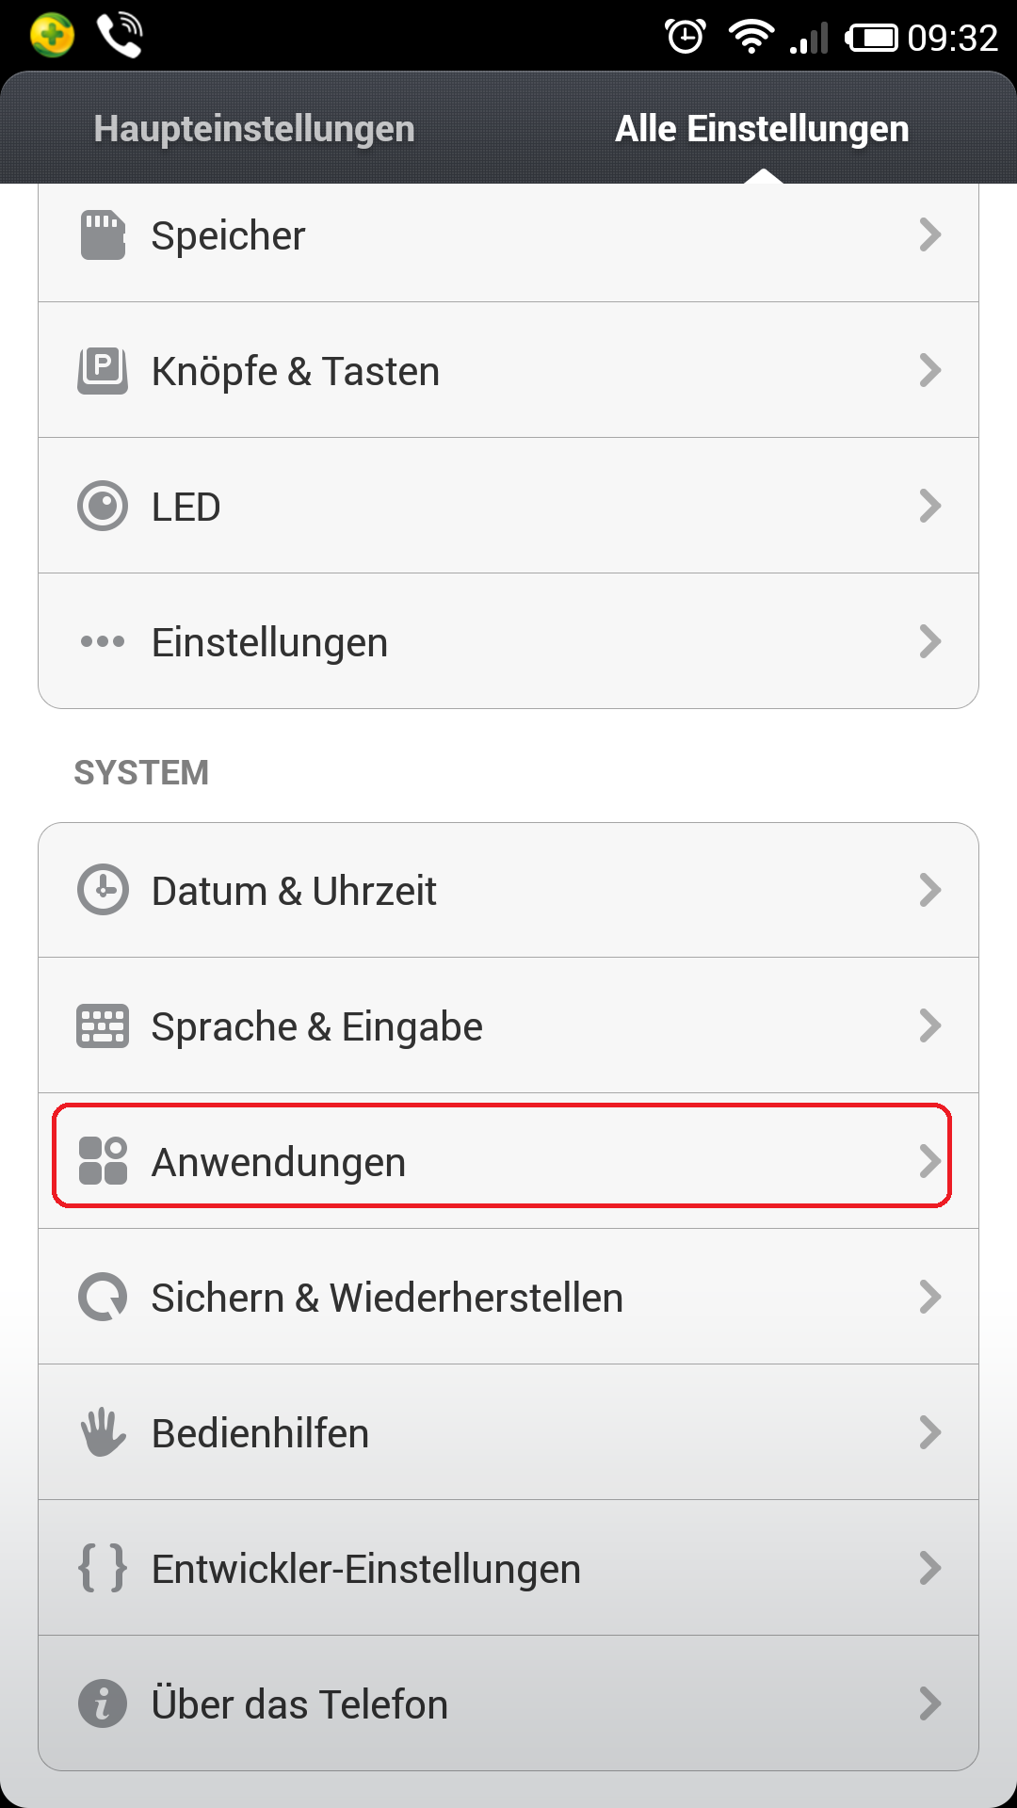1017x1808 pixels.
Task: Expand LED settings chevron arrow
Action: pyautogui.click(x=930, y=506)
